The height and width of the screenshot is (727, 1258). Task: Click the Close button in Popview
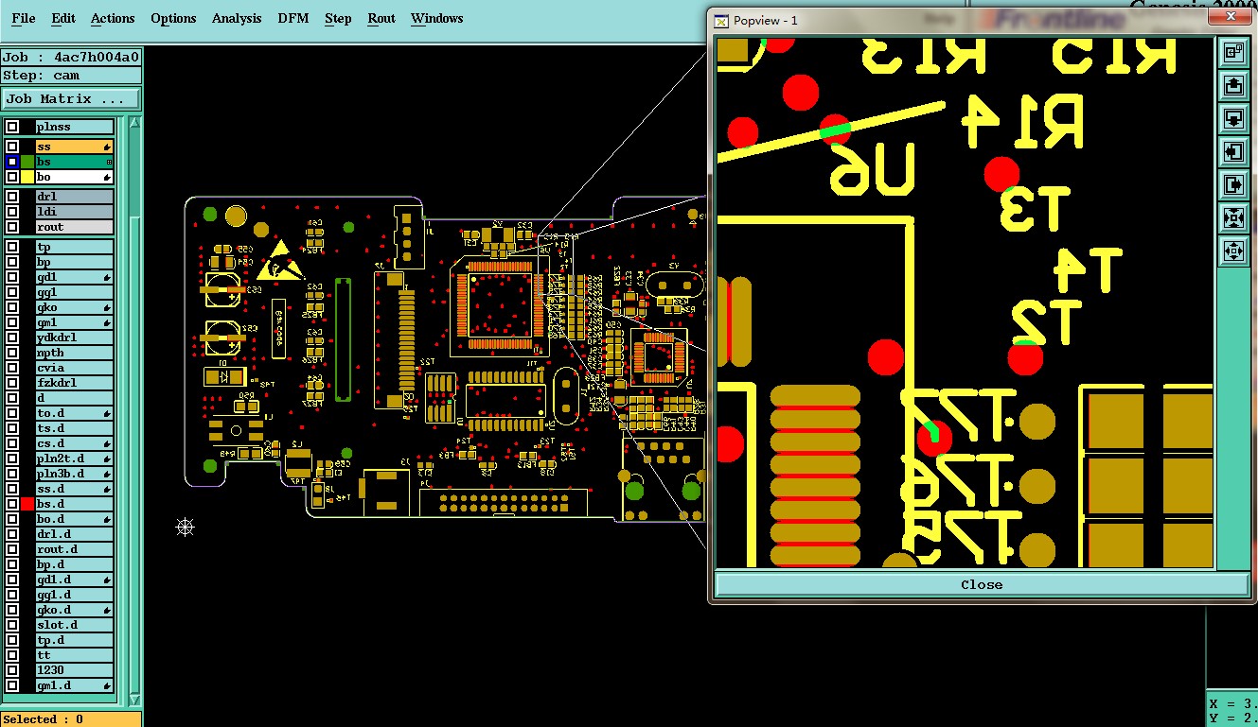[x=982, y=584]
